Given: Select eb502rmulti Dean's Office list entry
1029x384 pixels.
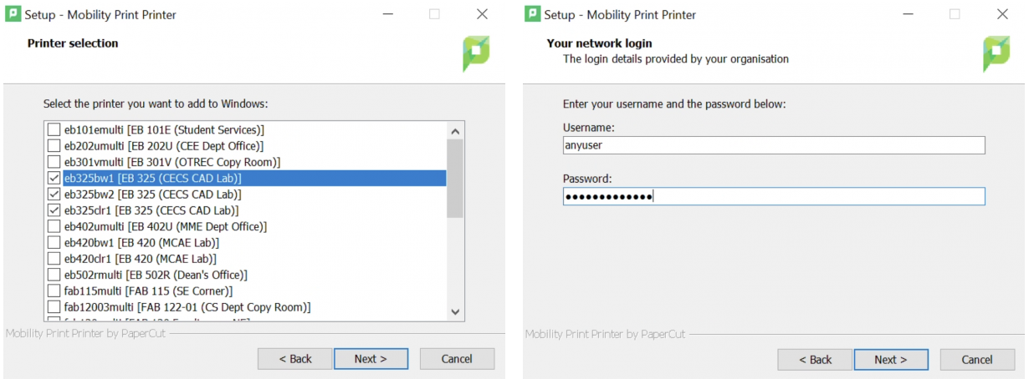Looking at the screenshot, I should [156, 275].
